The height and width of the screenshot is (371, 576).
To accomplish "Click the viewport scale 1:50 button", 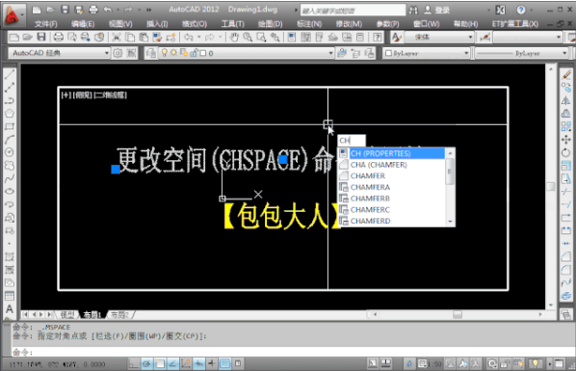I will pyautogui.click(x=431, y=364).
